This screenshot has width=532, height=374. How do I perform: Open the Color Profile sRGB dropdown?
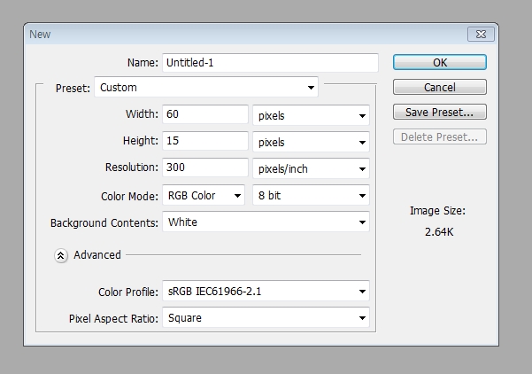pos(266,292)
